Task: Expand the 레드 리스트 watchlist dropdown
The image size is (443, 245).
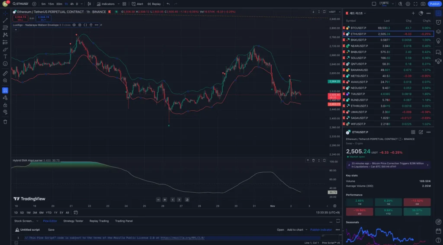Action: tap(358, 13)
